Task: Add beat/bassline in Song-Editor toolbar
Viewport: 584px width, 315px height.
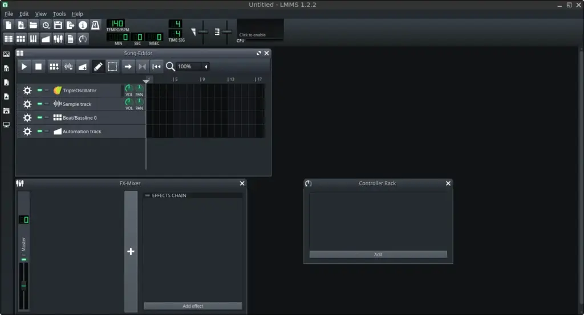Action: [x=54, y=67]
